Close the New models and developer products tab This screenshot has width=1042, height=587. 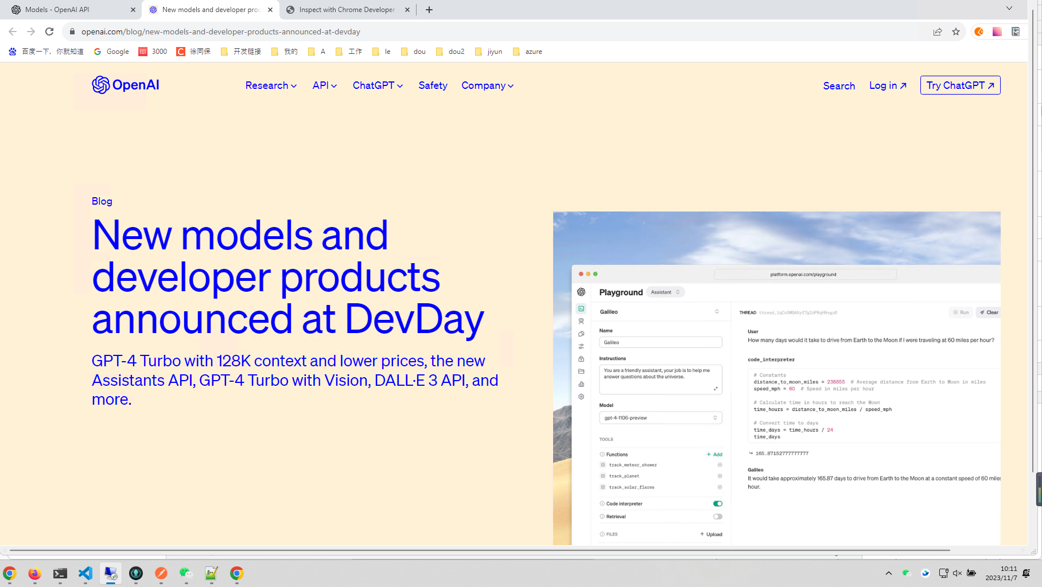coord(270,10)
